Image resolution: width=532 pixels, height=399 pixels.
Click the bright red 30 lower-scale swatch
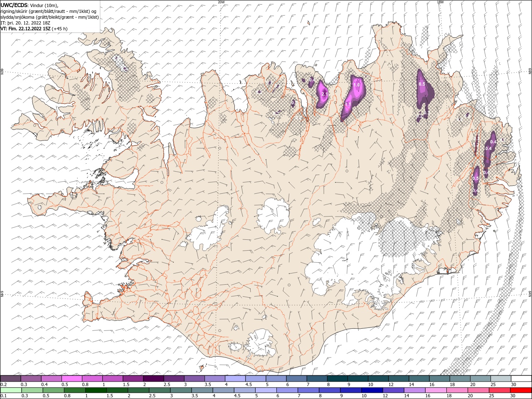coord(521,390)
